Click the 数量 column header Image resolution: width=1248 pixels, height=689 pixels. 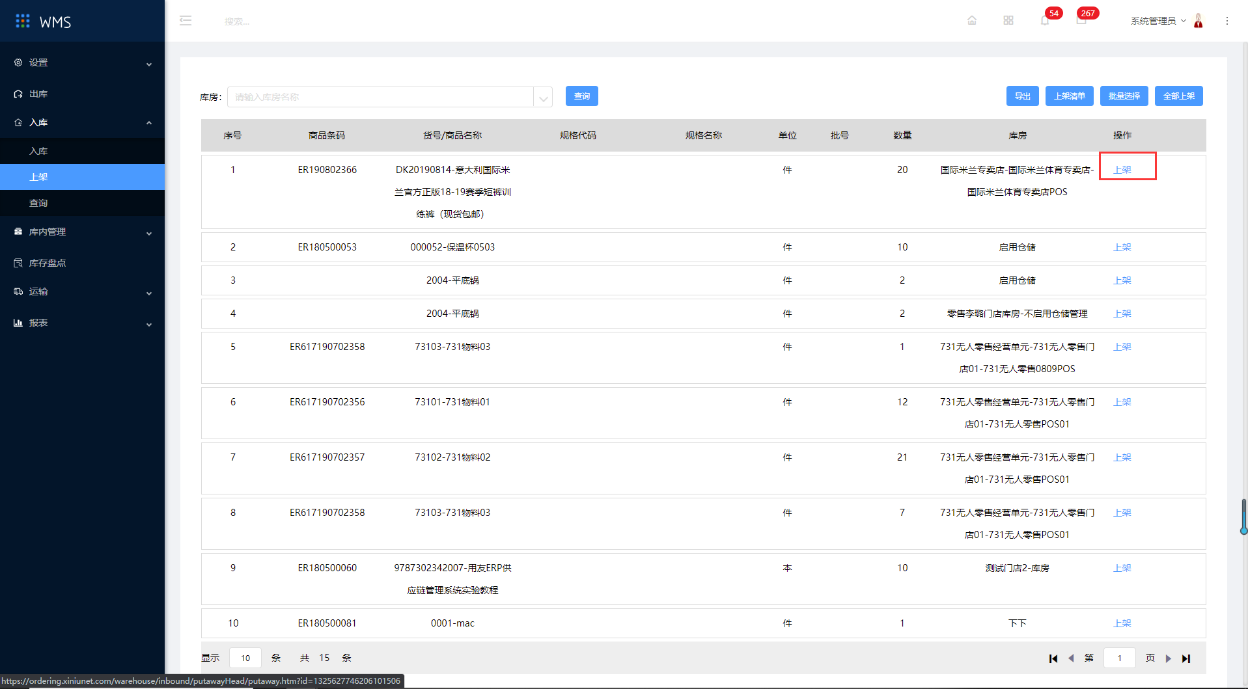pos(902,135)
